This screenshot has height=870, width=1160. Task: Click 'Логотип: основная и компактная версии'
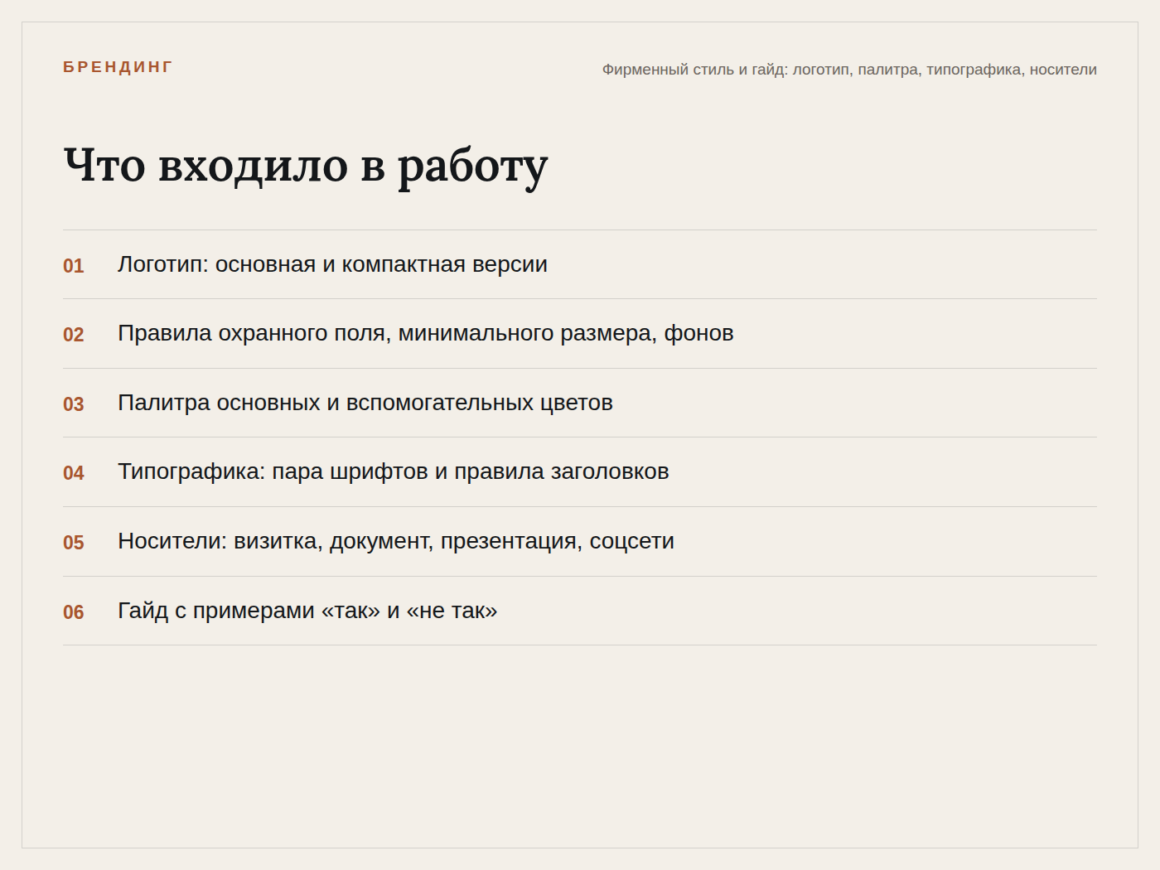(x=332, y=264)
